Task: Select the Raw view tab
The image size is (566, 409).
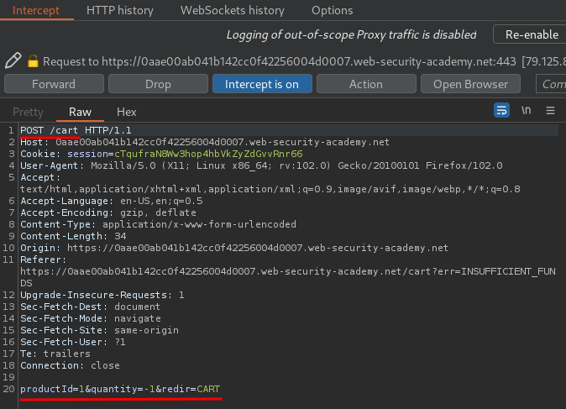Action: pos(80,112)
